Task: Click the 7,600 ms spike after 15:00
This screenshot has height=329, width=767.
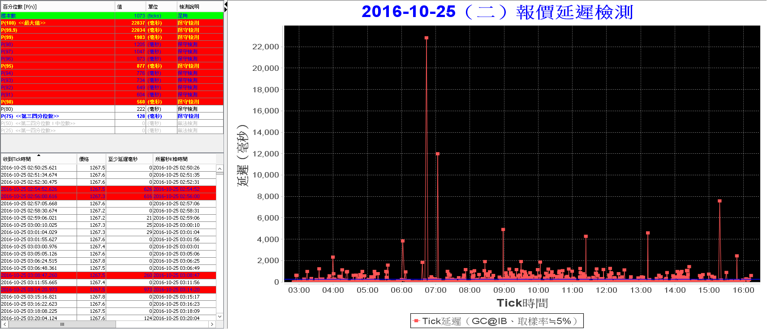Action: coord(720,201)
